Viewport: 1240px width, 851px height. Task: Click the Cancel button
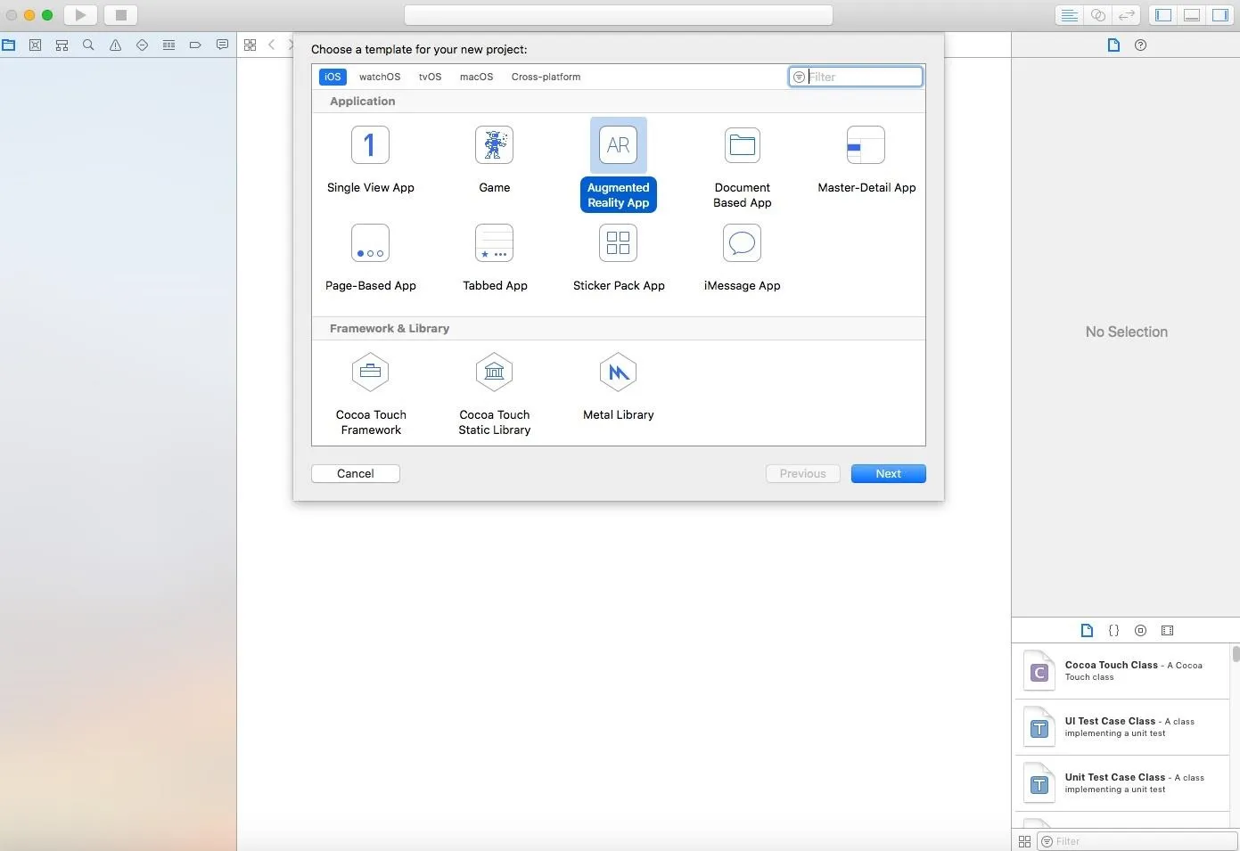pos(355,473)
